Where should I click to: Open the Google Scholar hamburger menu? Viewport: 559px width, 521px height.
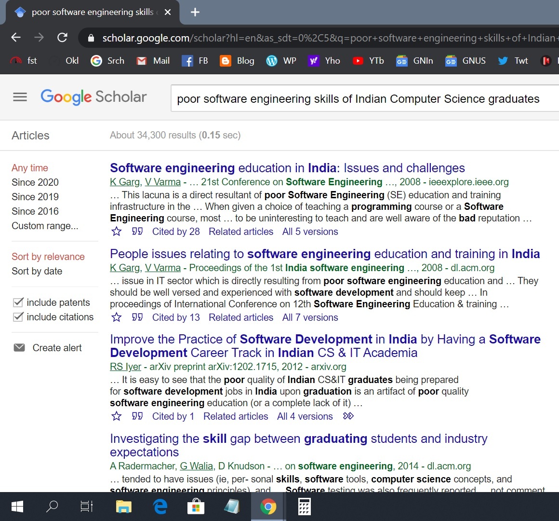(20, 97)
